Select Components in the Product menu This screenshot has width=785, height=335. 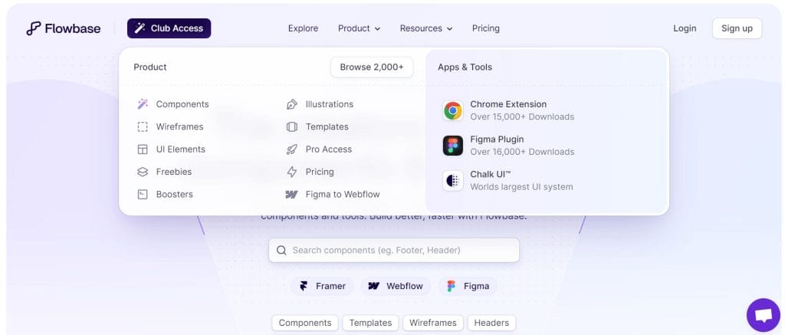coord(182,104)
